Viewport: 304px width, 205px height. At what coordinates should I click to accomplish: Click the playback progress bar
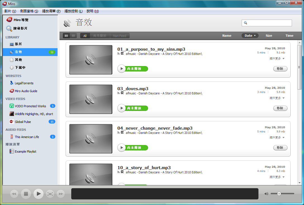coord(165,194)
